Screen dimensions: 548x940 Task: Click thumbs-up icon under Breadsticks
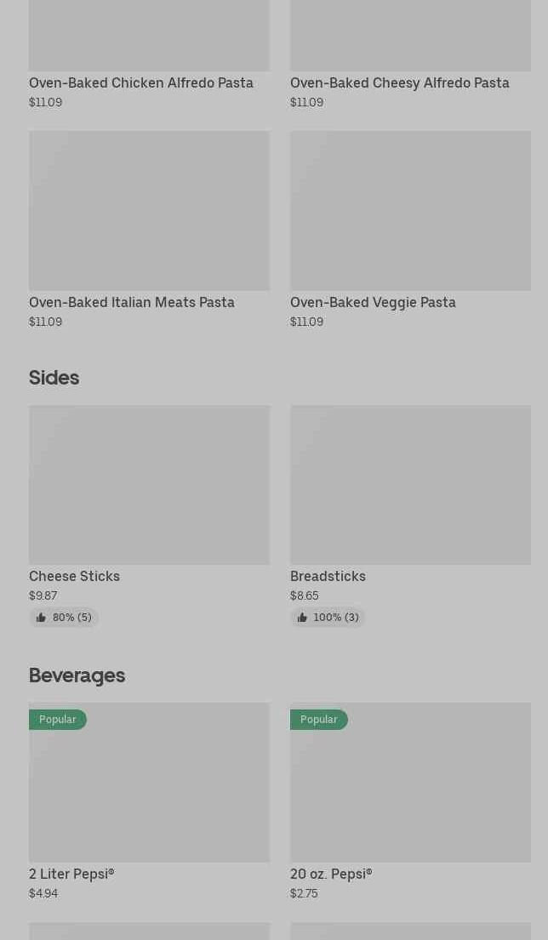[302, 618]
